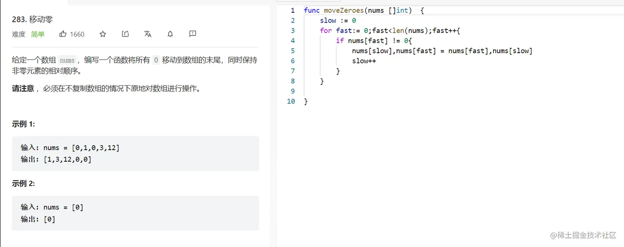Click the translate language icon
The width and height of the screenshot is (624, 247).
(x=148, y=34)
